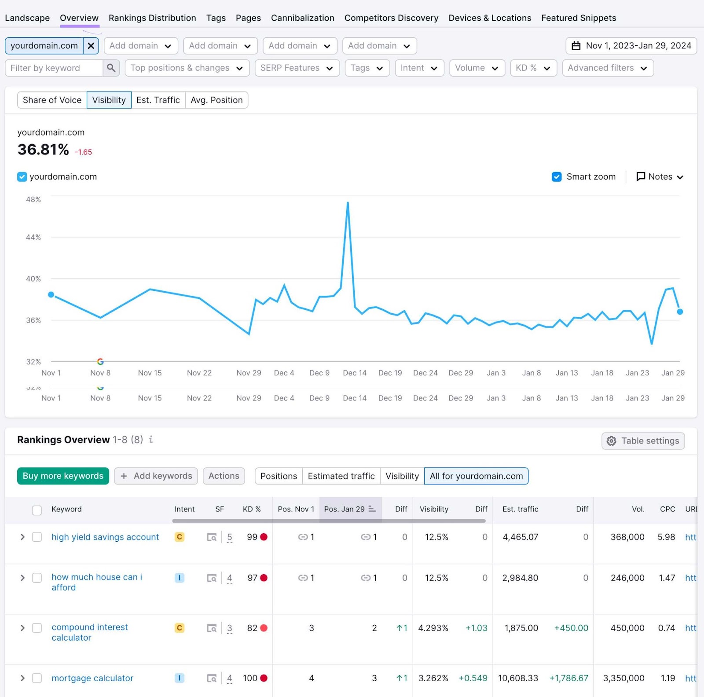Disable the Smart zoom checkbox

point(557,176)
